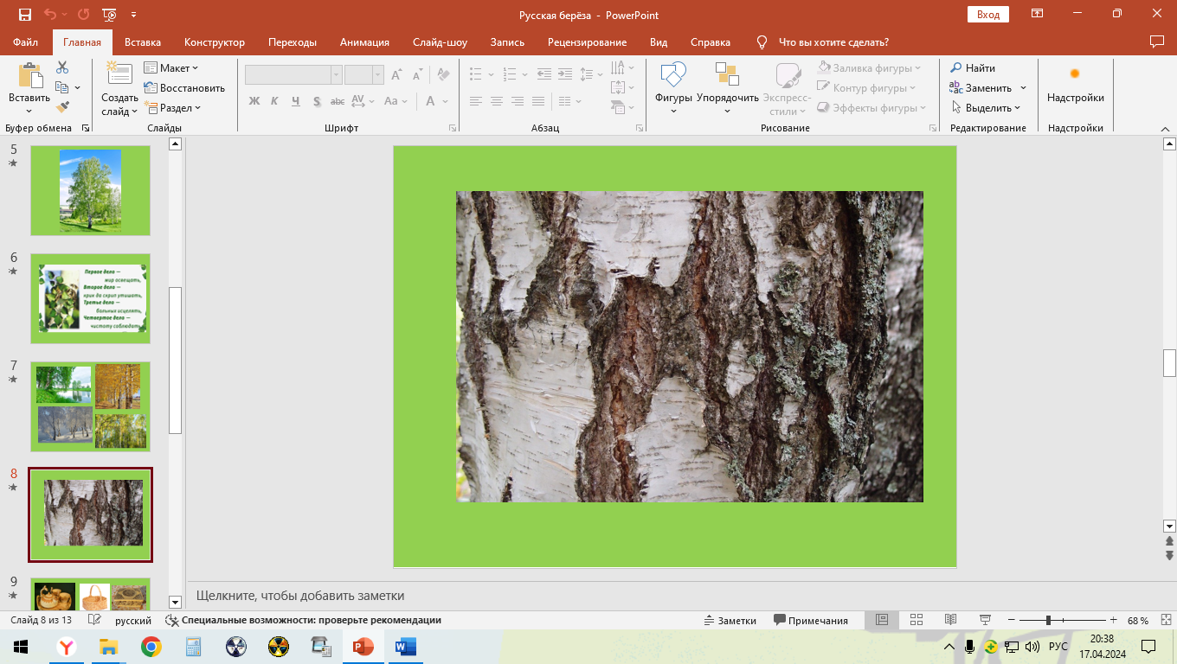The height and width of the screenshot is (664, 1177).
Task: Click the Cut scissors icon
Action: click(x=62, y=67)
